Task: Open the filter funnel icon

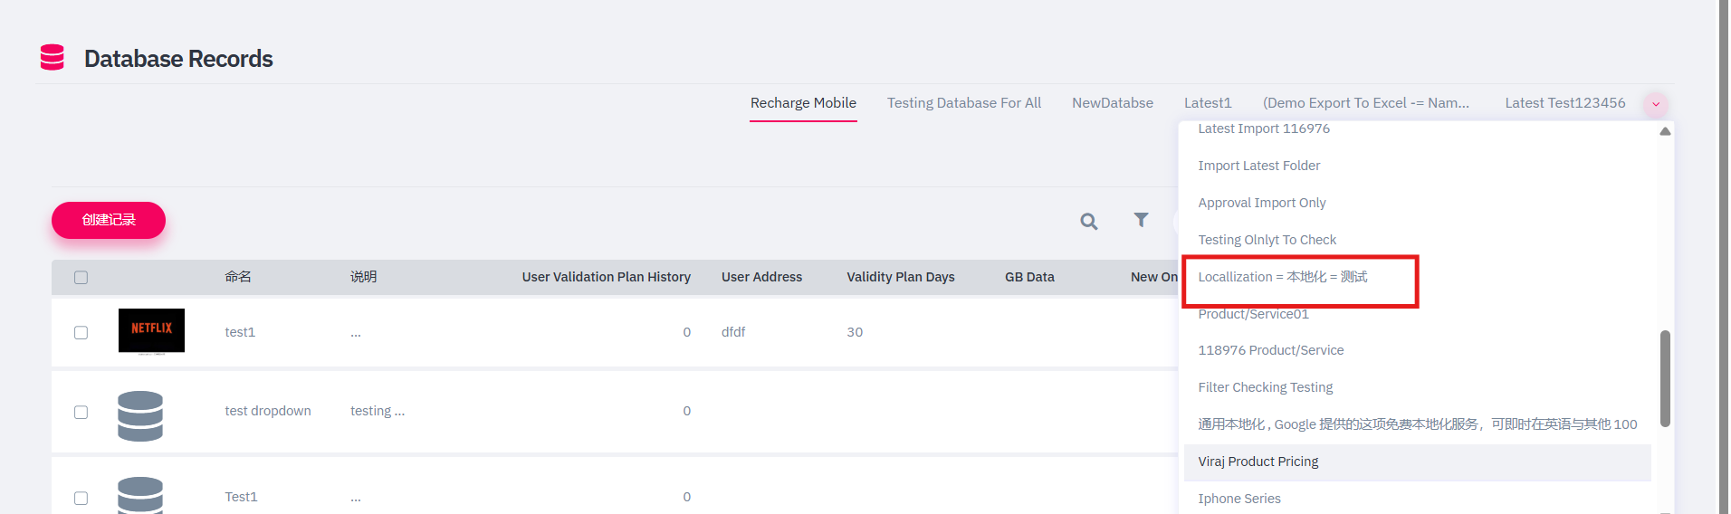Action: (x=1141, y=220)
